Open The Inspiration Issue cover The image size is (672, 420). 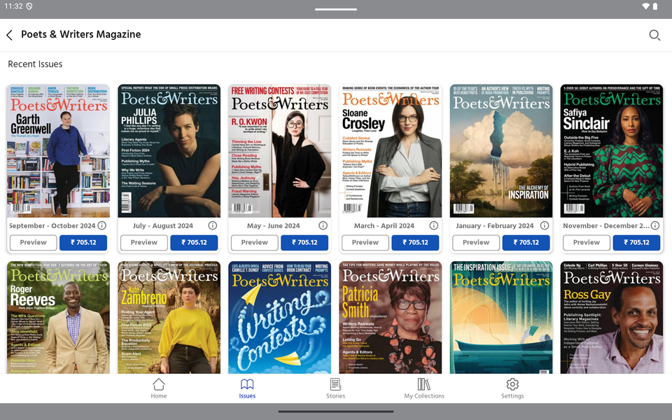point(500,318)
